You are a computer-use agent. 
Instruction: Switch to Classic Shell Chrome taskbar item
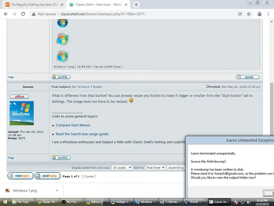47,202
